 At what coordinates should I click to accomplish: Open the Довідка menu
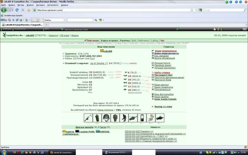(x=65, y=5)
